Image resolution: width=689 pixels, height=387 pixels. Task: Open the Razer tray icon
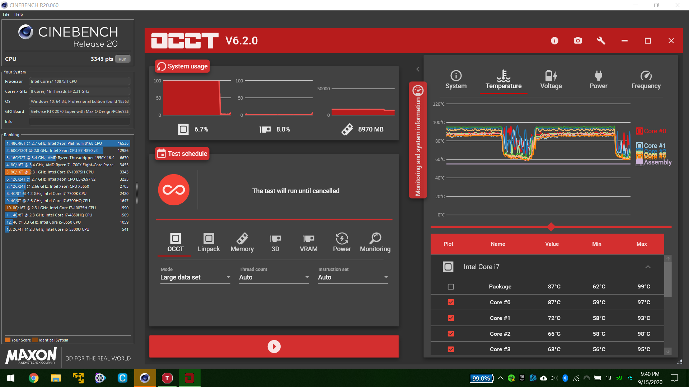click(511, 378)
